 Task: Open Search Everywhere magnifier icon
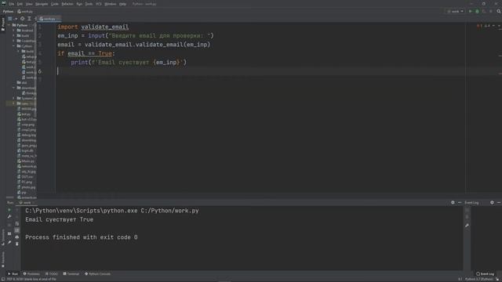499,11
